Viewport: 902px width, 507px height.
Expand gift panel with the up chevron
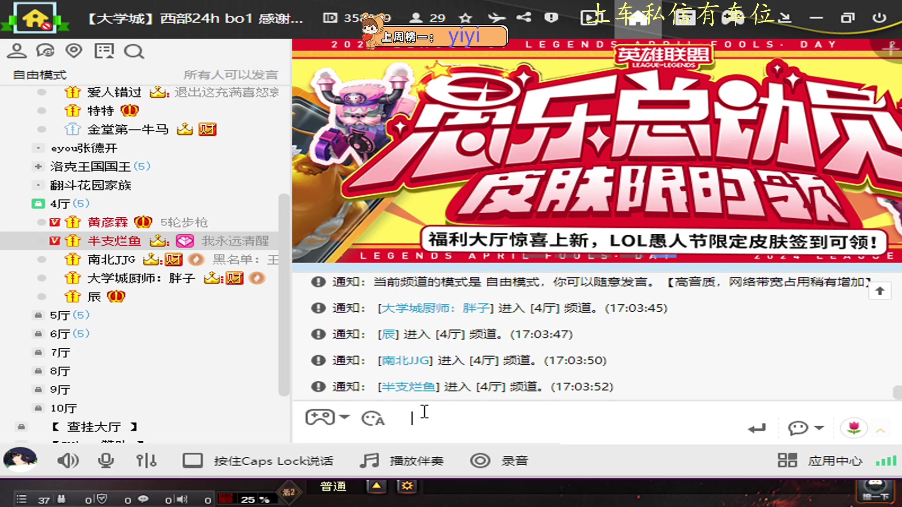click(x=880, y=430)
